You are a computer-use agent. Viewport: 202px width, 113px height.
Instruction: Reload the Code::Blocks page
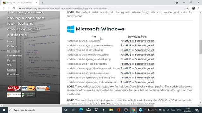[14, 8]
